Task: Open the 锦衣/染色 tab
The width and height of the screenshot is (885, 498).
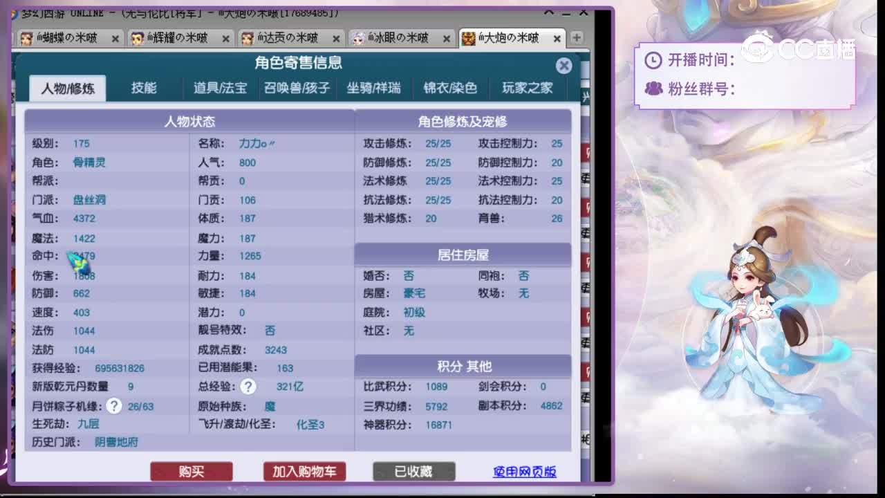Action: point(450,88)
